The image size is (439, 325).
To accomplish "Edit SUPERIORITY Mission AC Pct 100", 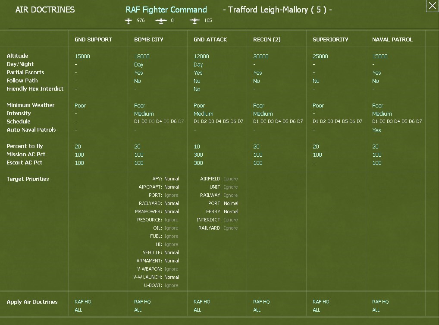I will 317,155.
